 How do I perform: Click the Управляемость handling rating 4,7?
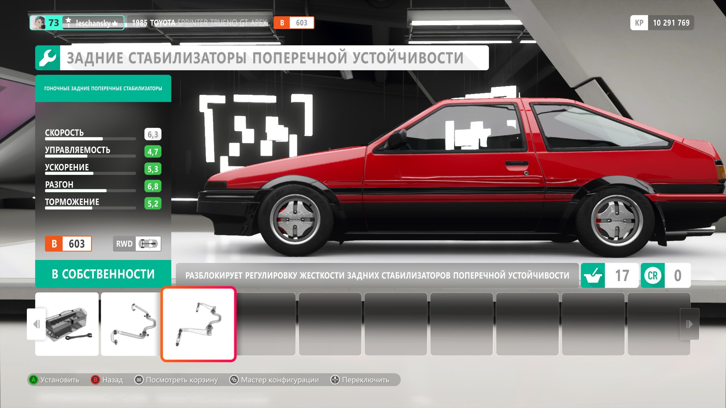[153, 151]
